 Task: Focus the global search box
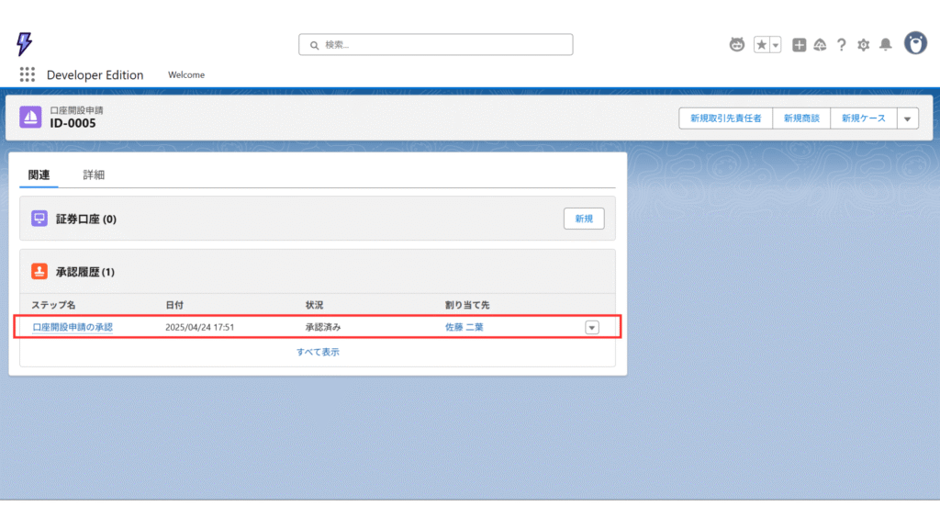[x=436, y=44]
